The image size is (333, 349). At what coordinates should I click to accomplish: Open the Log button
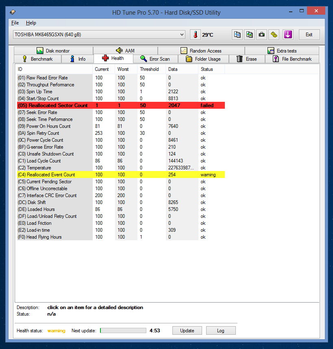(x=221, y=331)
